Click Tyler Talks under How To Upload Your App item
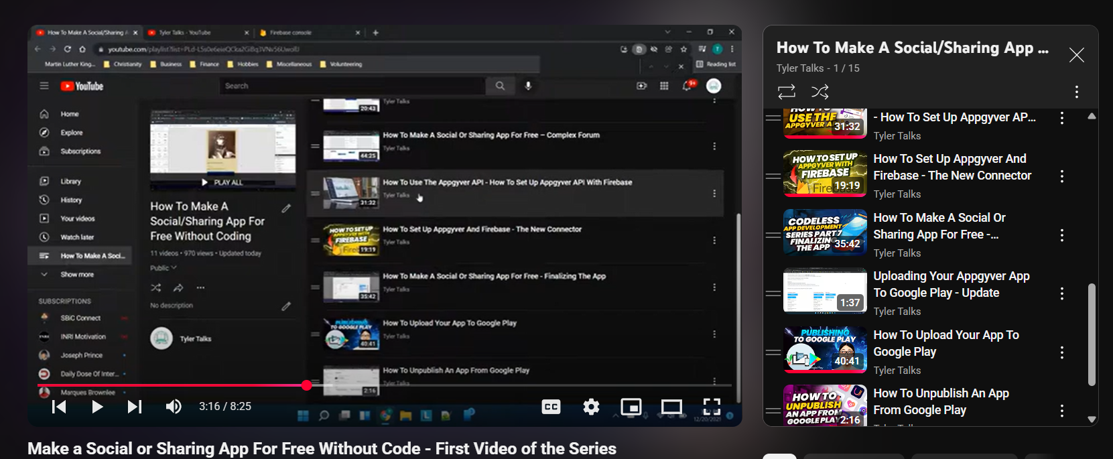This screenshot has width=1113, height=459. pos(897,371)
